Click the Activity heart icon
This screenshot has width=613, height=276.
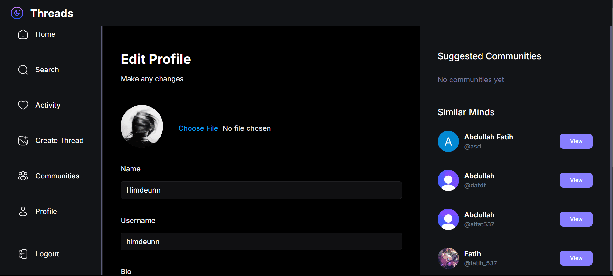click(x=23, y=105)
